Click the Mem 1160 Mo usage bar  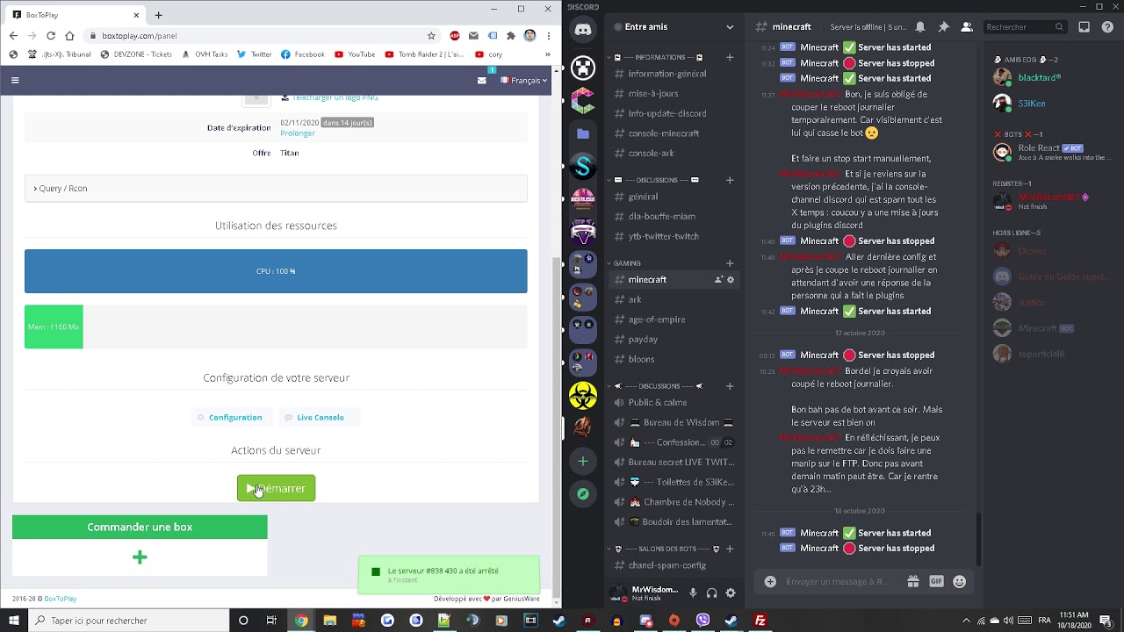(54, 327)
